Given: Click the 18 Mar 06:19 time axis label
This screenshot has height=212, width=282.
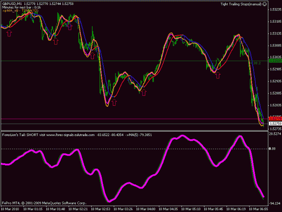Looking at the screenshot, I should point(236,209).
